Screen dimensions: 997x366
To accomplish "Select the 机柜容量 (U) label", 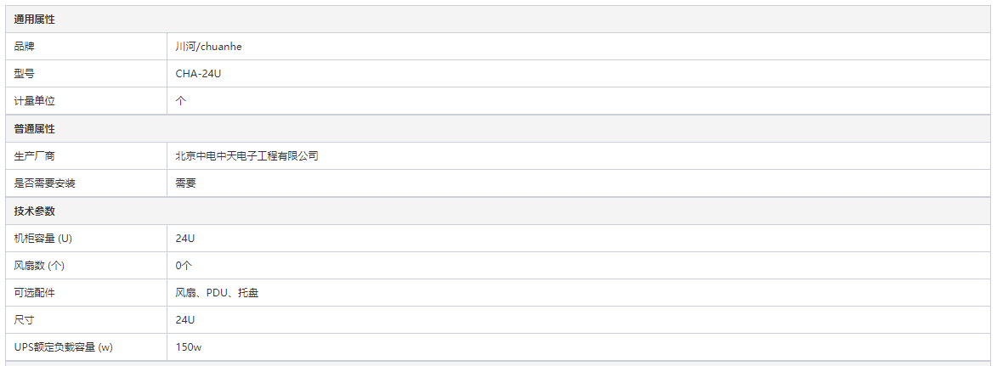I will [43, 239].
